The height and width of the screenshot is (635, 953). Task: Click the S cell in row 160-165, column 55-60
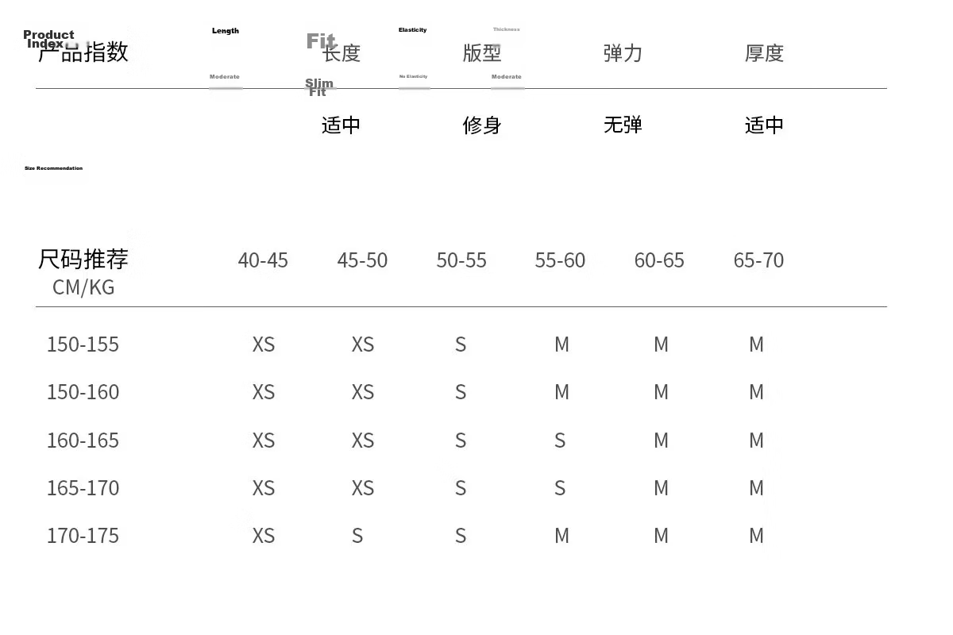click(x=560, y=441)
